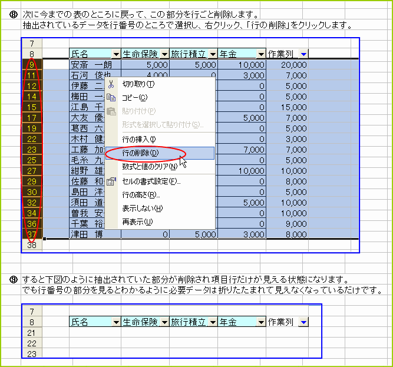Select row header 21 in lower table
The width and height of the screenshot is (393, 367).
(32, 333)
